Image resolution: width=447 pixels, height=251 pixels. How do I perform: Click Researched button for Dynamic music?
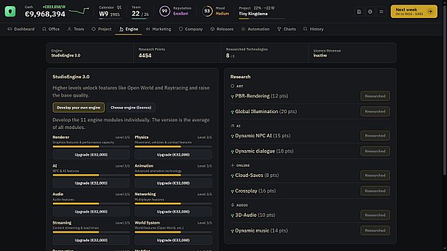(x=375, y=230)
